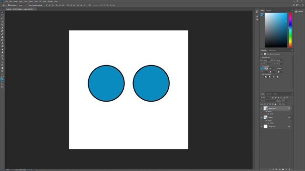This screenshot has width=305, height=171.
Task: Open the Edit menu
Action: pyautogui.click(x=10, y=1)
